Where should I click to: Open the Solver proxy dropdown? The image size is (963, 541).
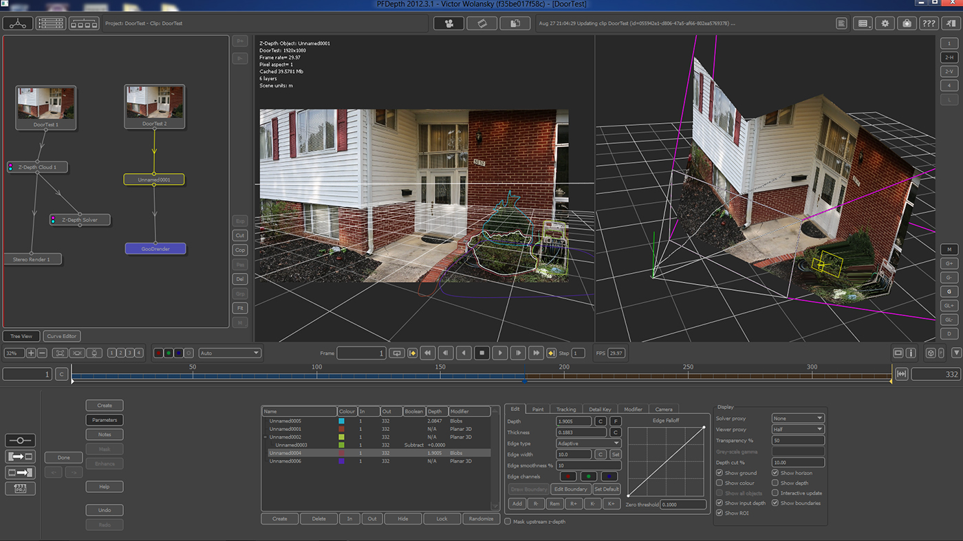pyautogui.click(x=798, y=418)
